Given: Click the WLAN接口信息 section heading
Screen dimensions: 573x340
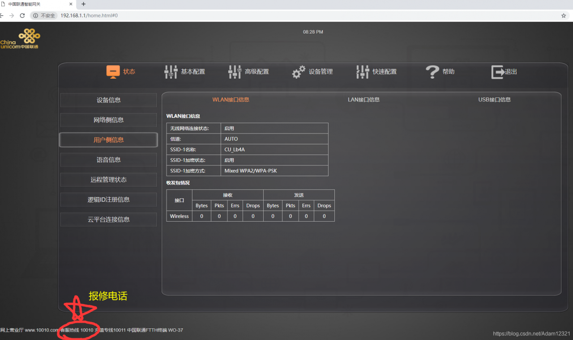Looking at the screenshot, I should [183, 116].
